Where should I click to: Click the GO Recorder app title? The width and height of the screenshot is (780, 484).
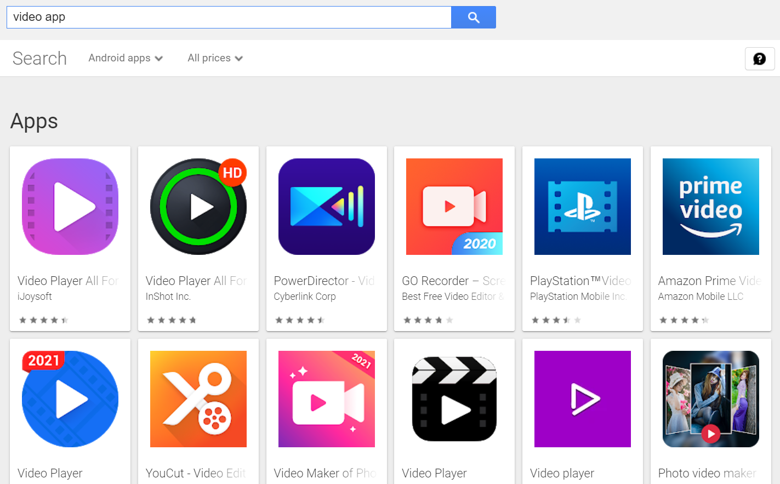[453, 281]
